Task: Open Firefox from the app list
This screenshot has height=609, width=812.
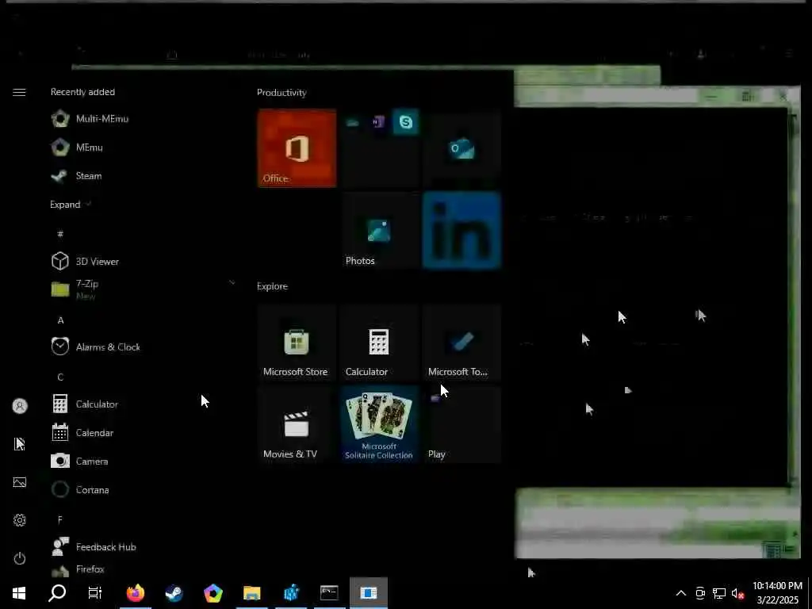Action: click(143, 569)
